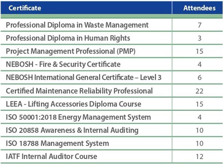
Task: Click the Certificate column header
Action: (x=25, y=8)
